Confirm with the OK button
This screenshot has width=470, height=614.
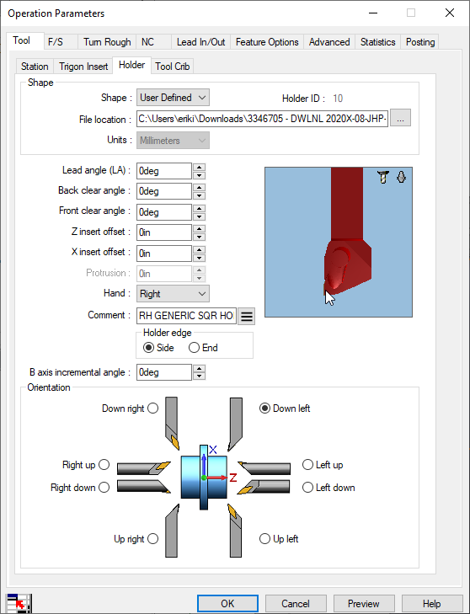point(227,603)
